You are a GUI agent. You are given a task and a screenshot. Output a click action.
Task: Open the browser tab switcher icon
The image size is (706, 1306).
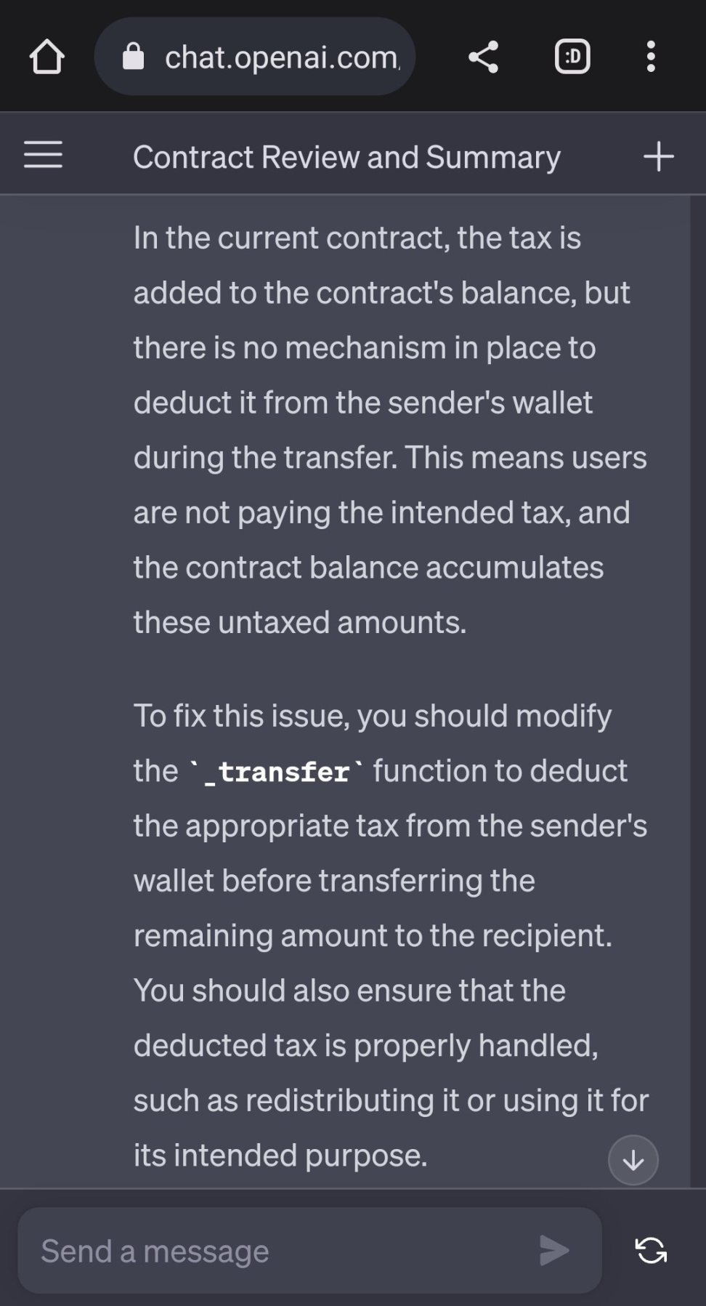[572, 57]
